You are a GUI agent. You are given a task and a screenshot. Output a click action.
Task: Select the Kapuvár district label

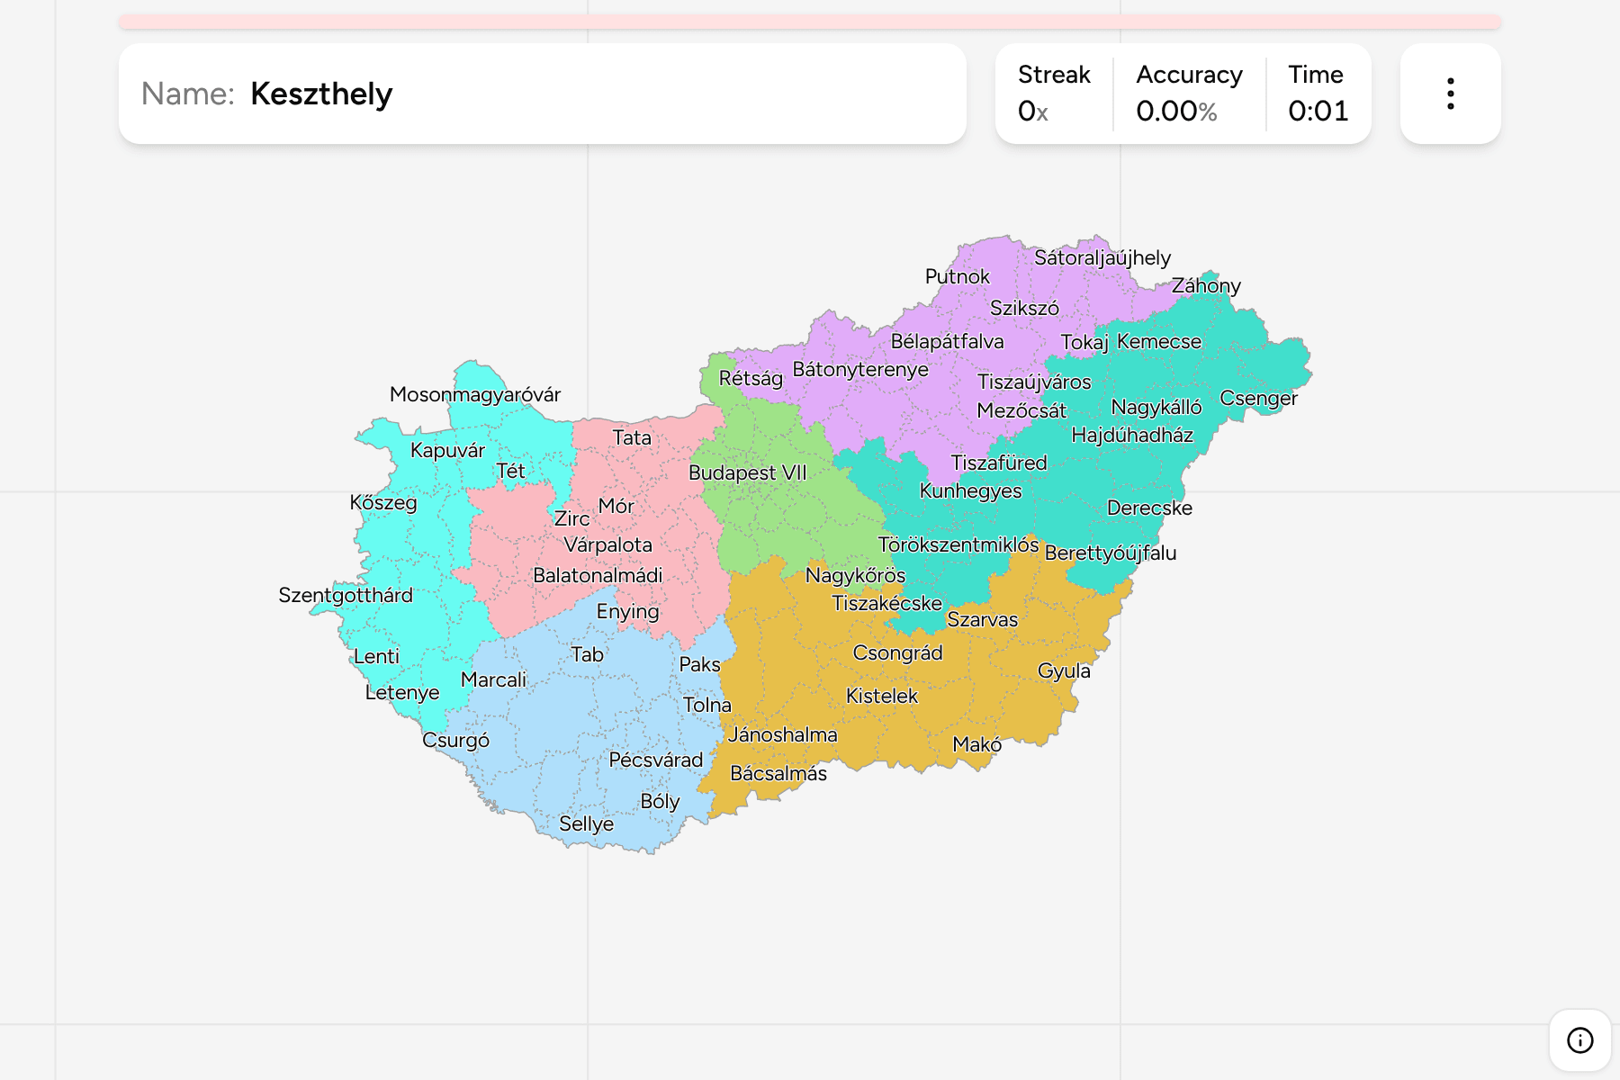tap(447, 450)
